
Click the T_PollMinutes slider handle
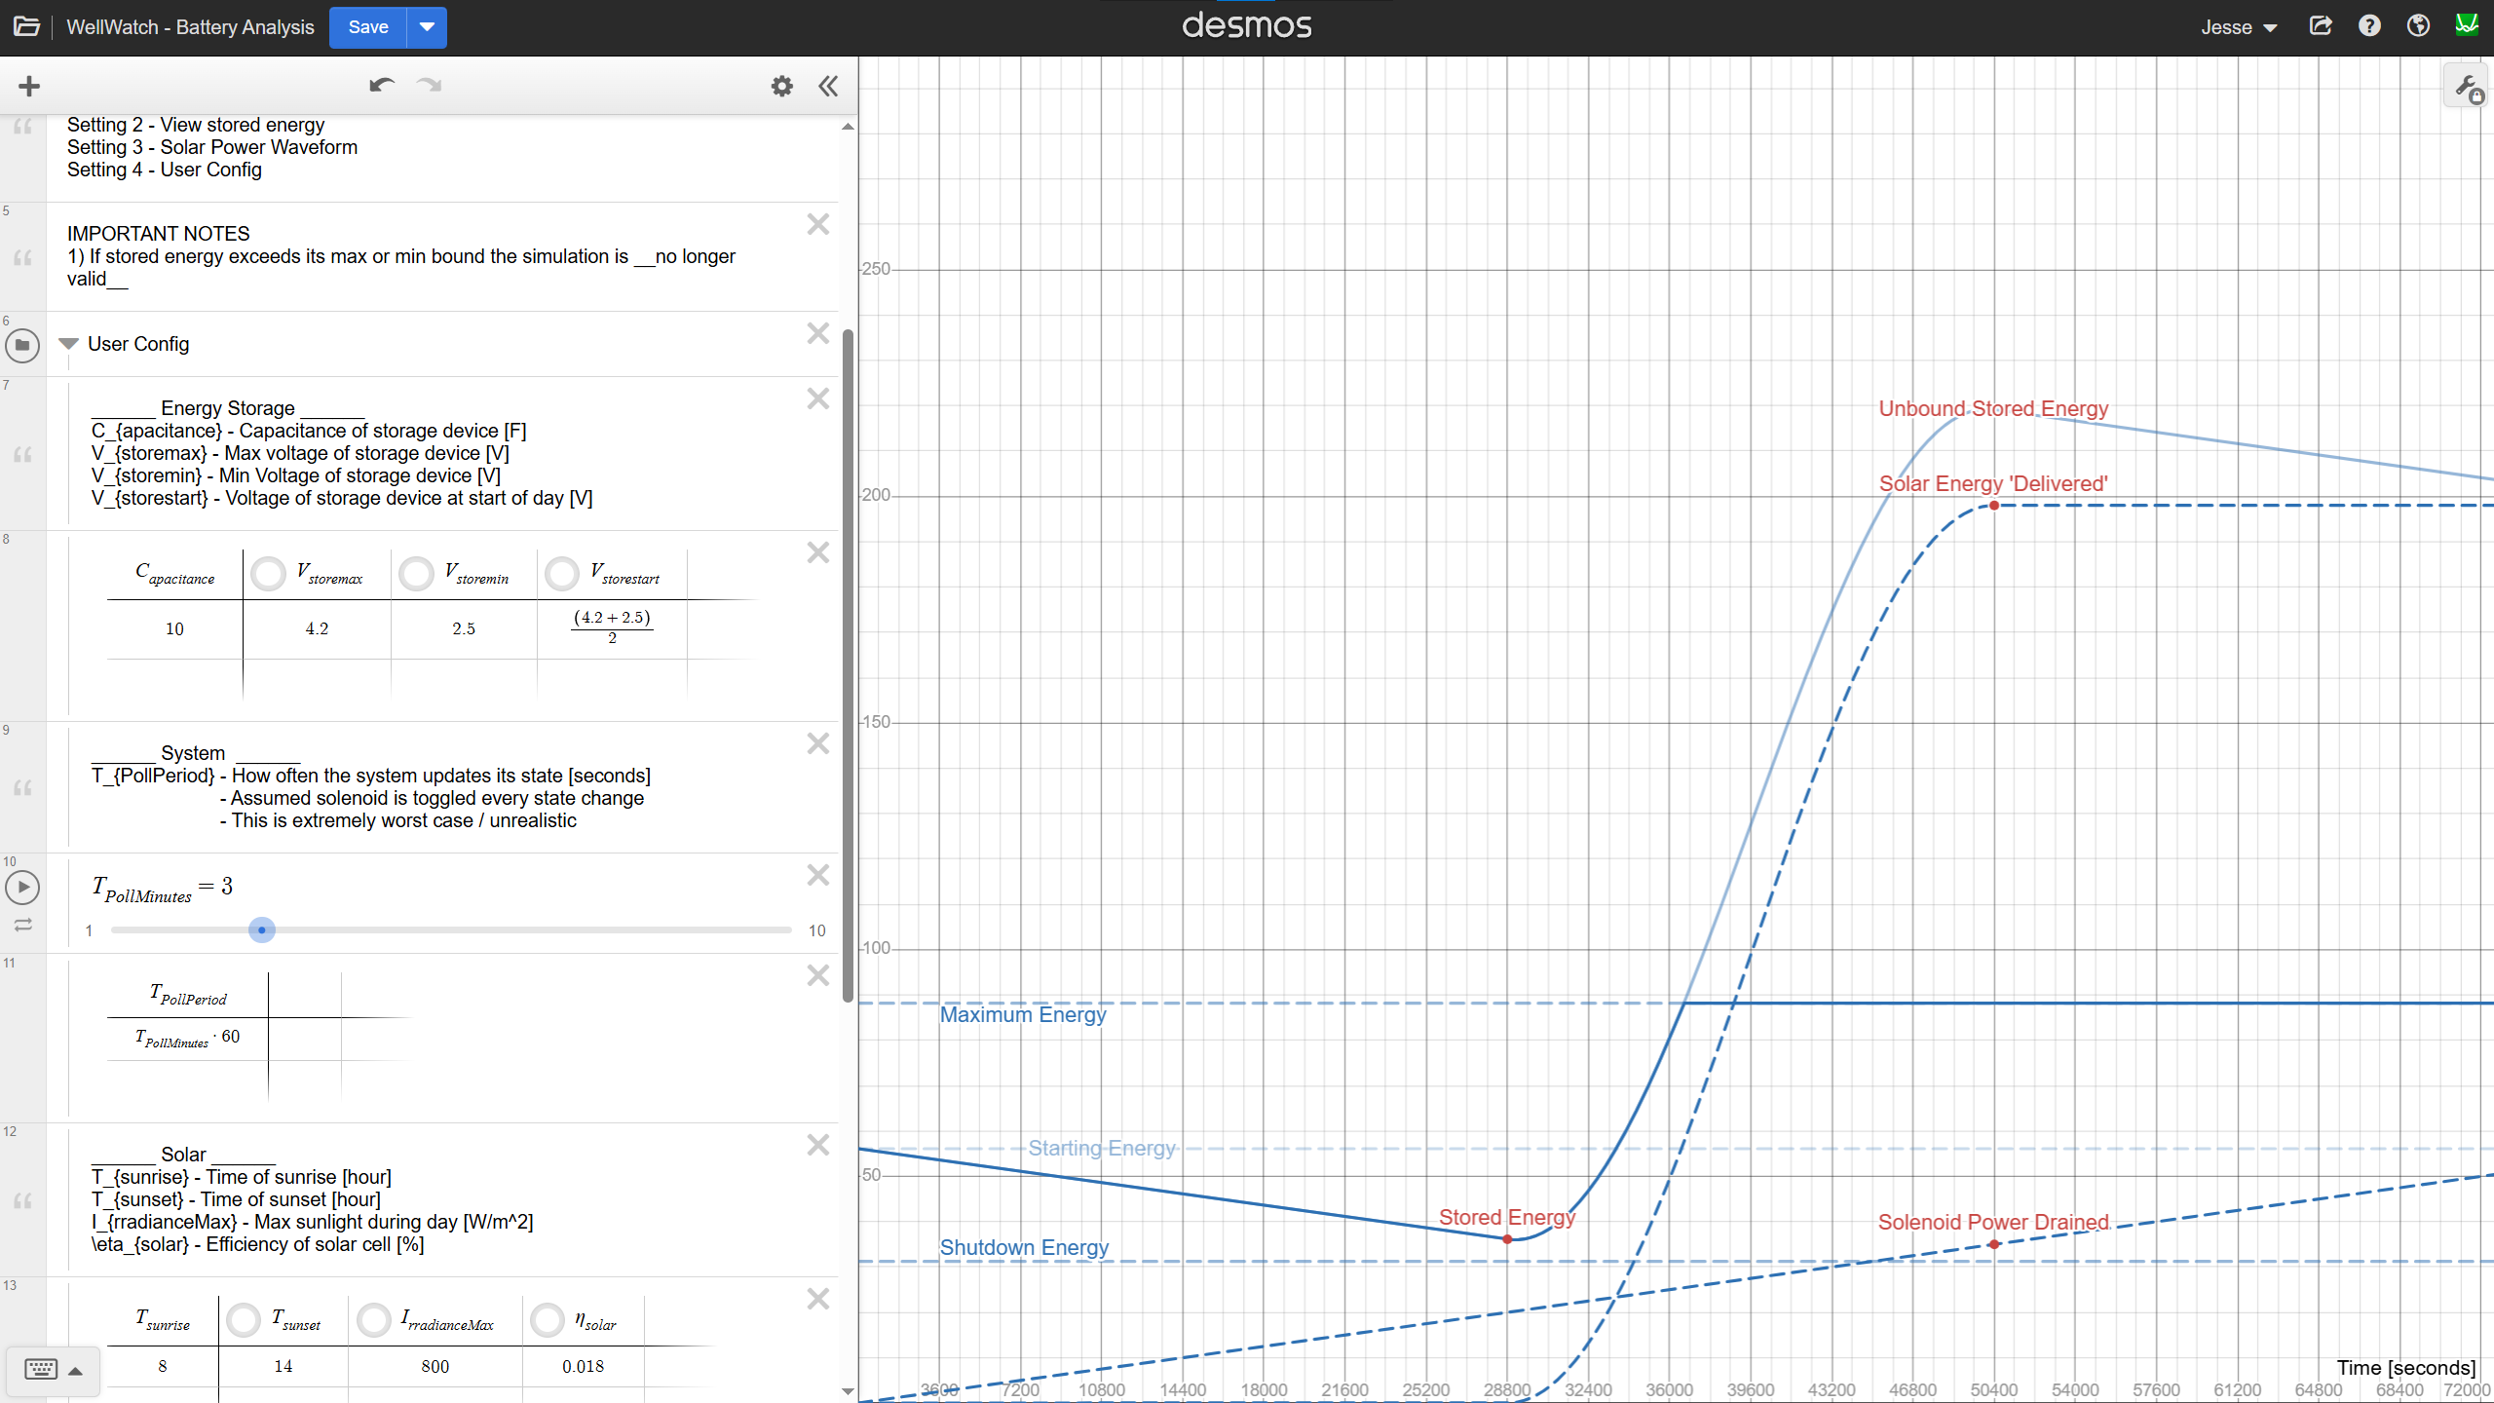point(261,929)
